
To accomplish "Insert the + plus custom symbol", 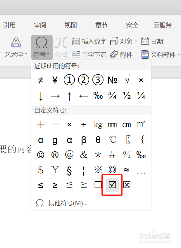I will point(41,124).
